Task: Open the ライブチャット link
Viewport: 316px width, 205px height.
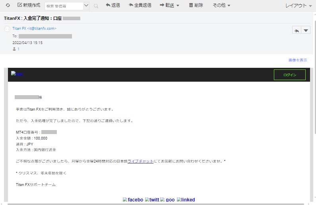Action: (x=140, y=161)
